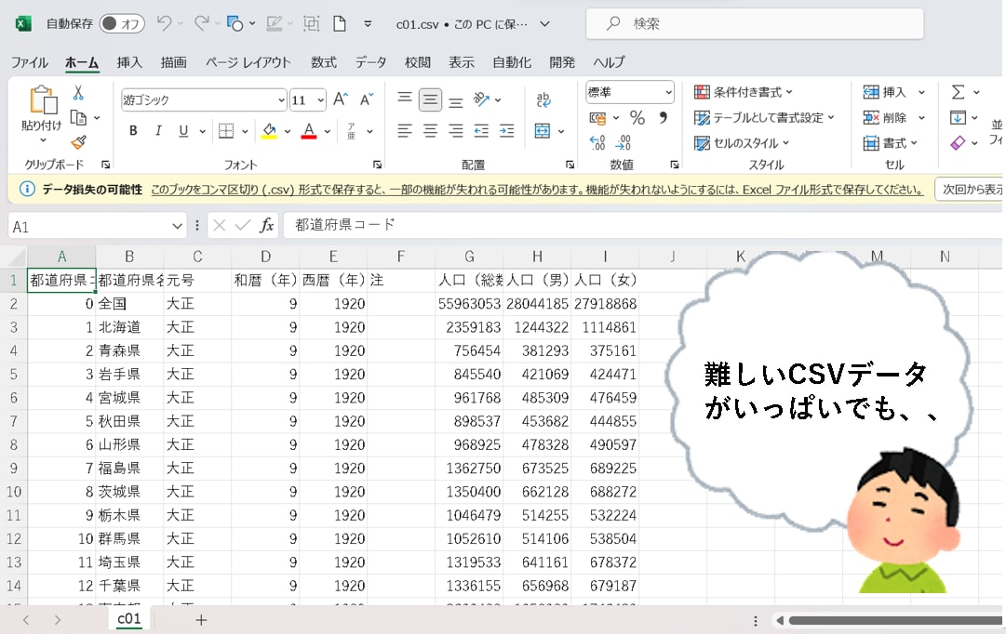1006x634 pixels.
Task: Toggle the AutoSave switch
Action: tap(122, 24)
